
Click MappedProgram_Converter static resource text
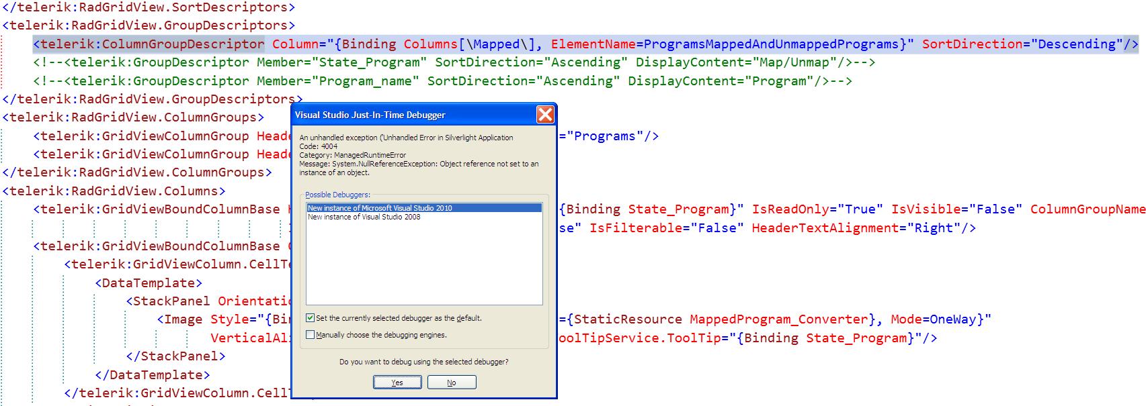click(x=779, y=320)
